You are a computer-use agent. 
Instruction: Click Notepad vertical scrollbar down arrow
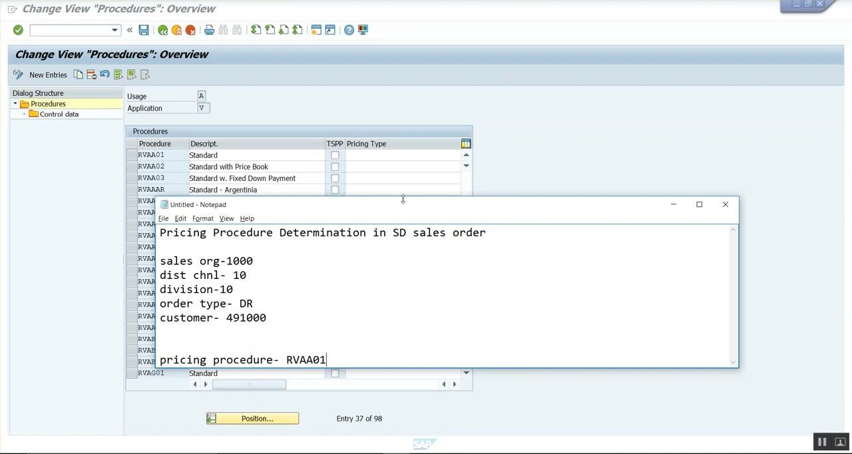point(734,362)
